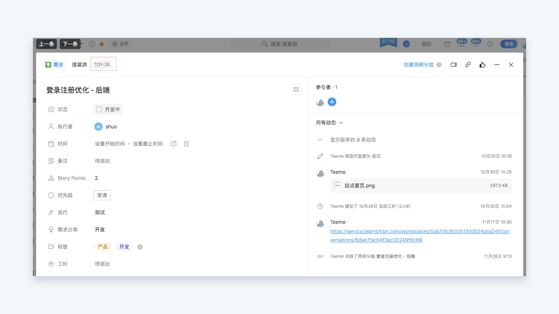Open the 普通 priority selector

click(102, 195)
